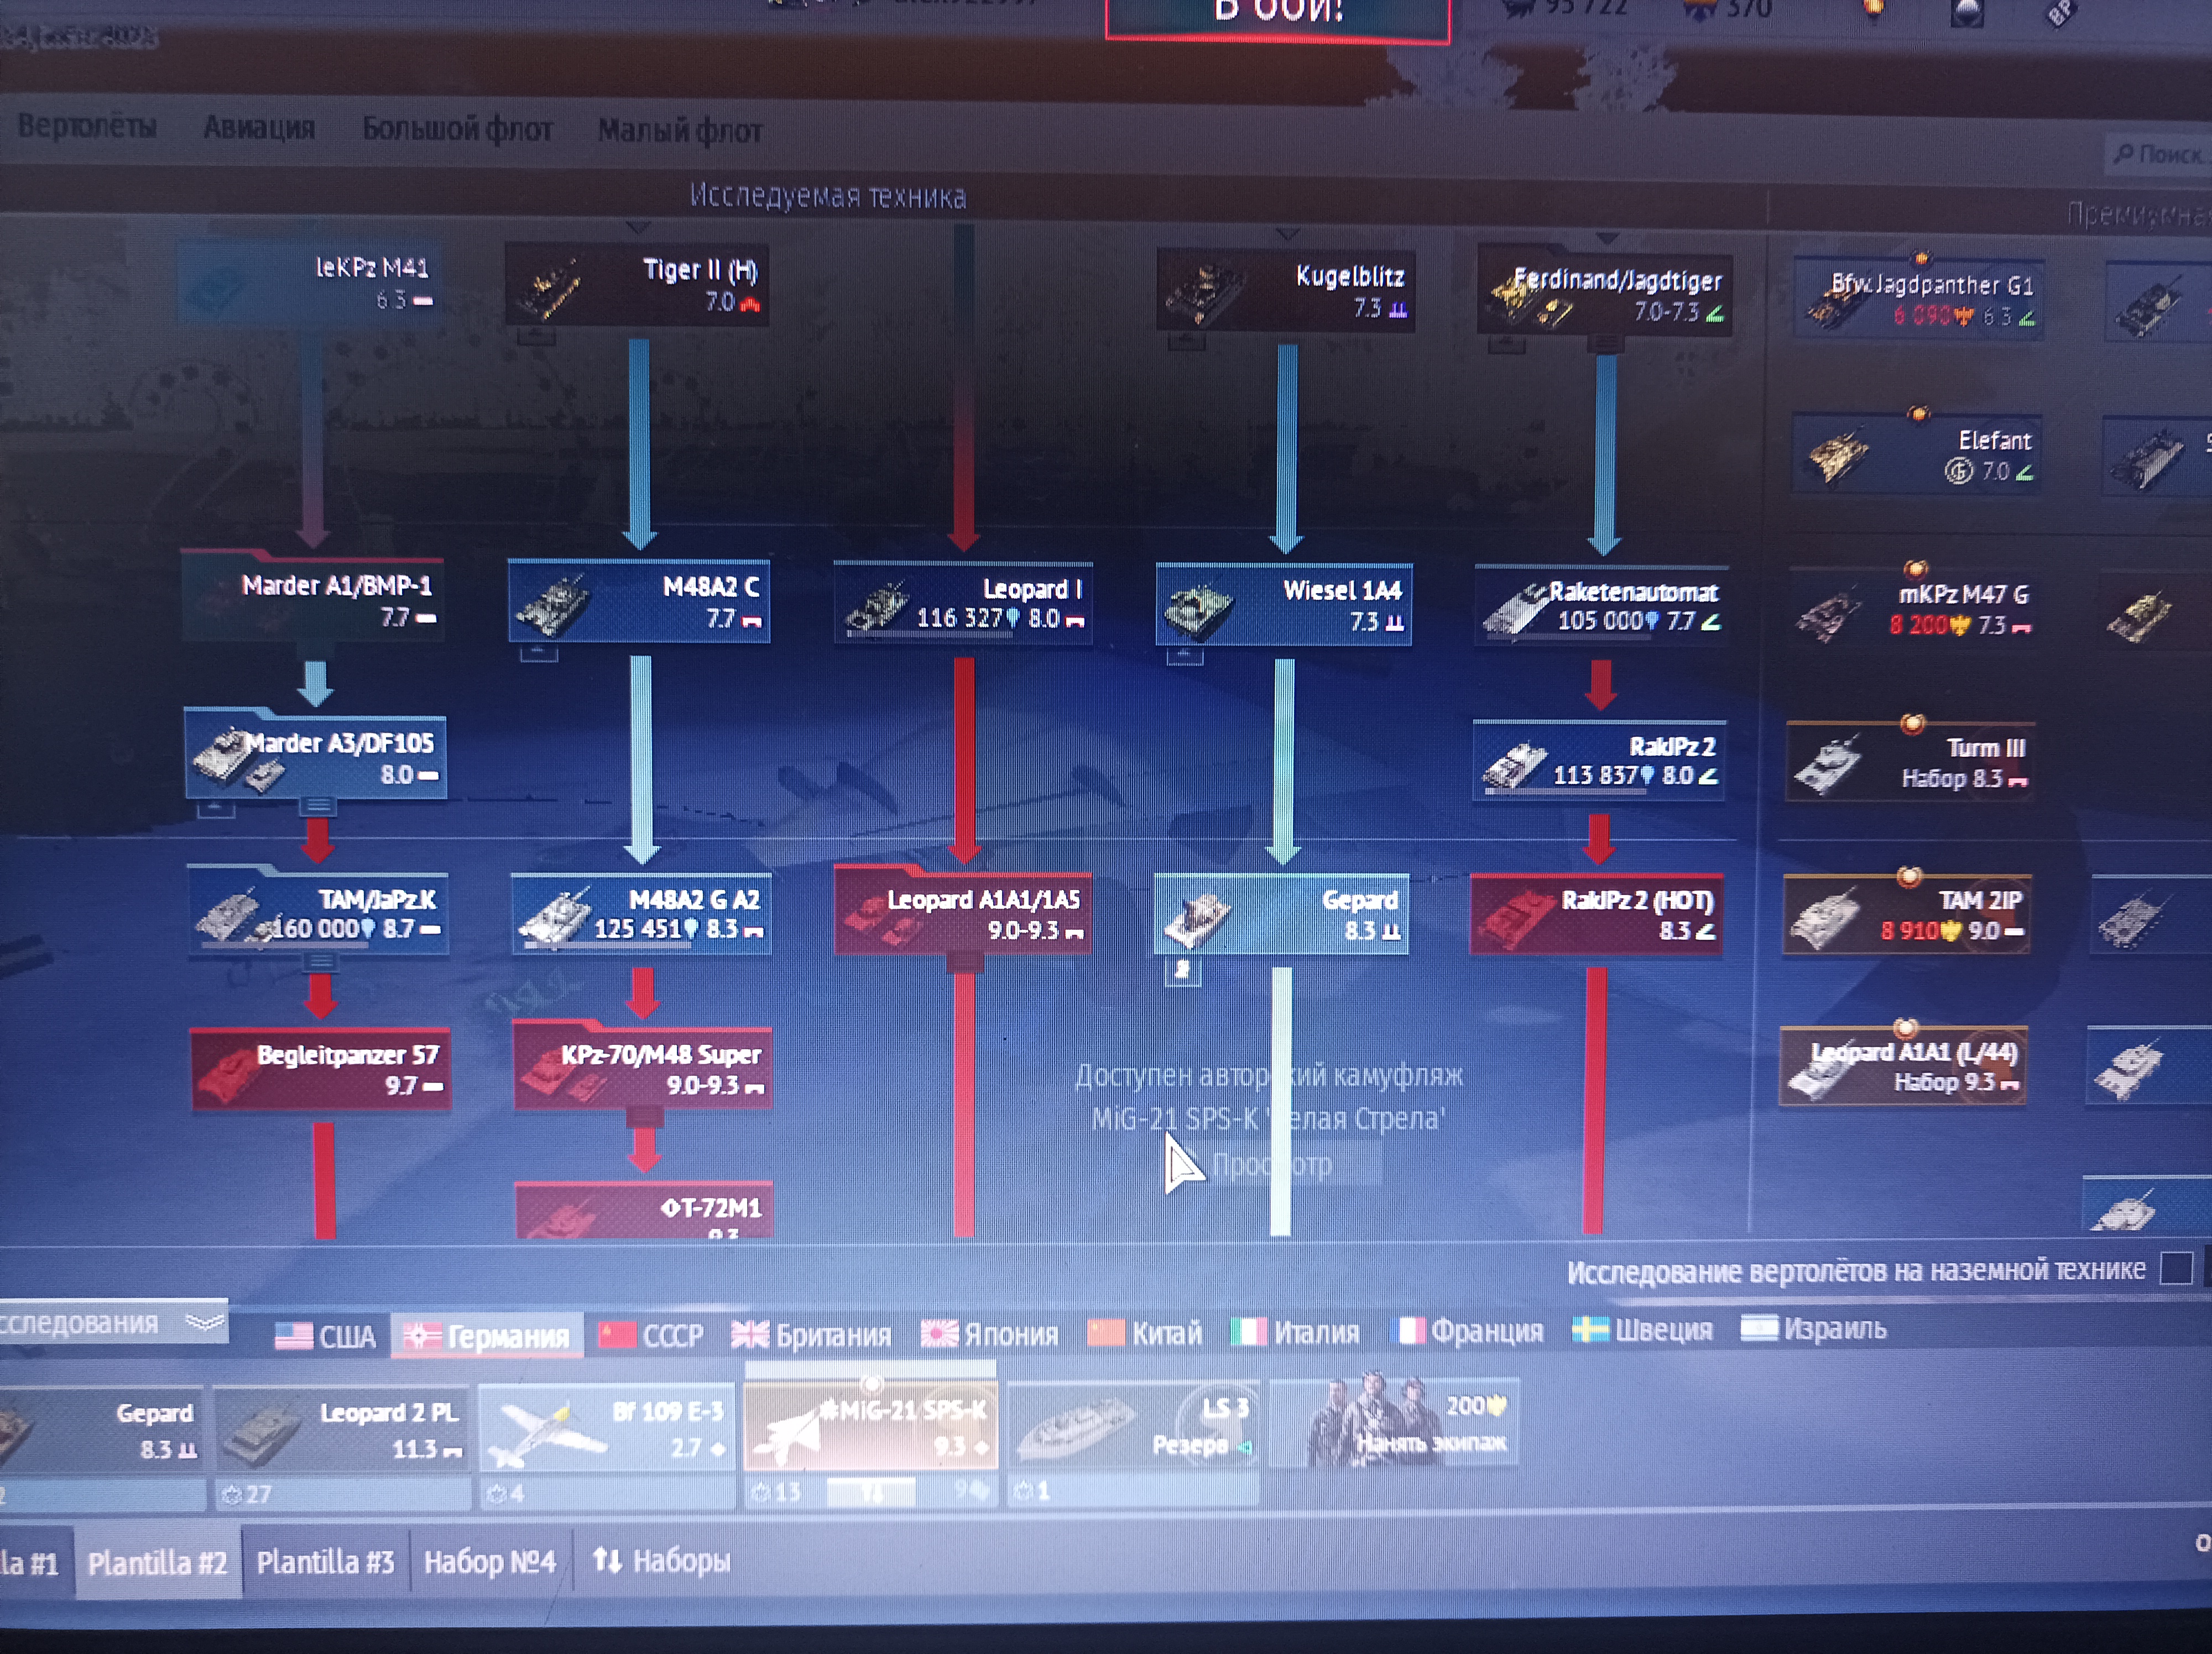Click the Поиск search field
Viewport: 2212px width, 1654px height.
click(2158, 155)
